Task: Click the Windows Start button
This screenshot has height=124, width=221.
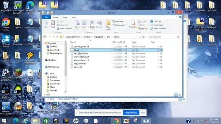Action: [x=4, y=121]
